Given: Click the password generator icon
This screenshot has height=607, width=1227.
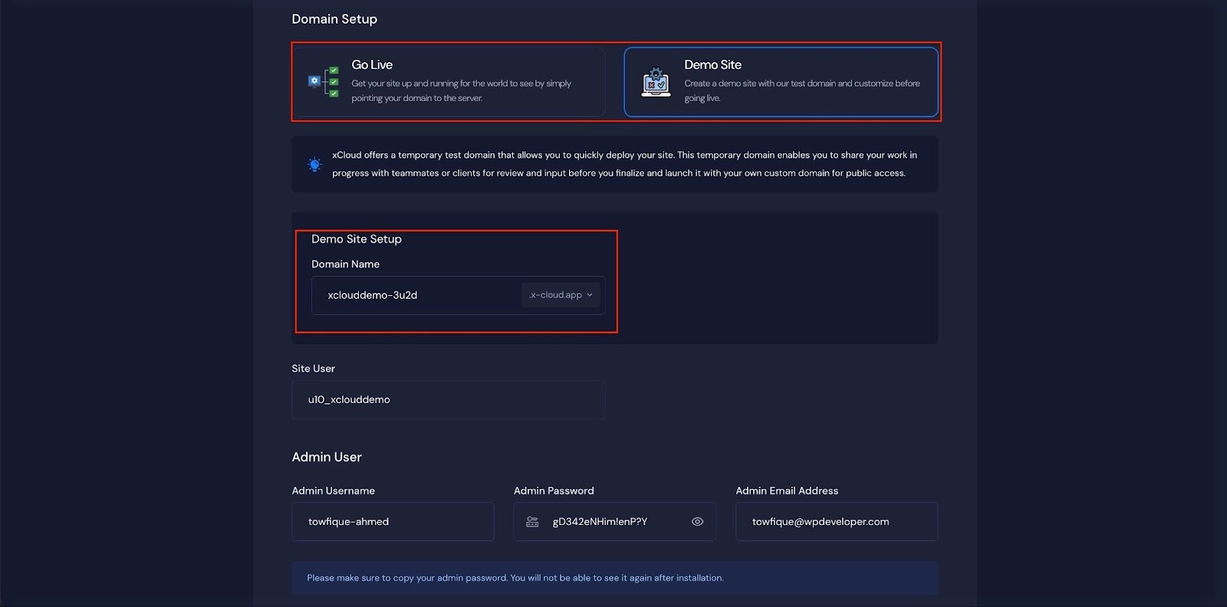Looking at the screenshot, I should click(x=532, y=522).
